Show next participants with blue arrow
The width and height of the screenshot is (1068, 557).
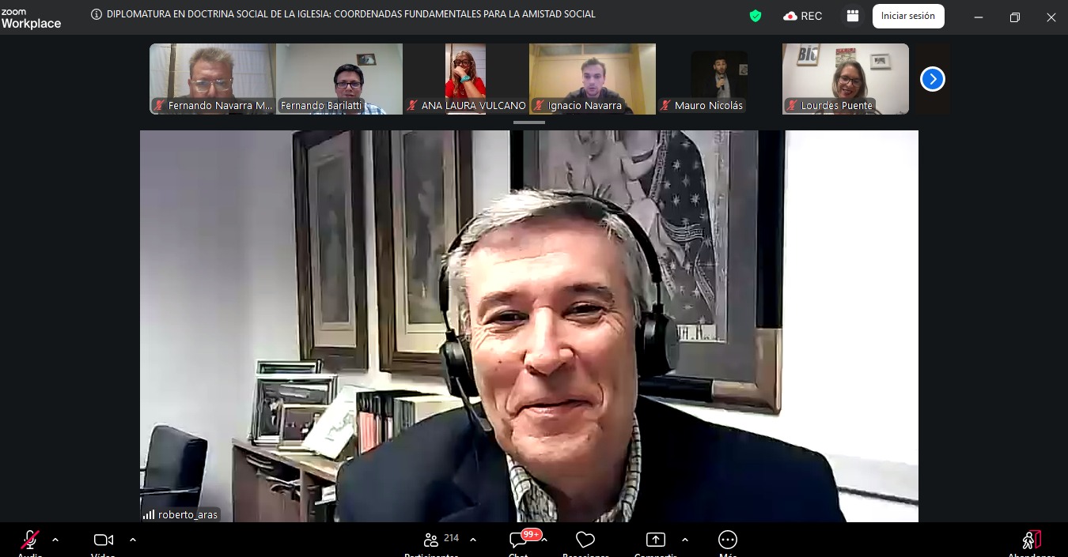pos(933,79)
